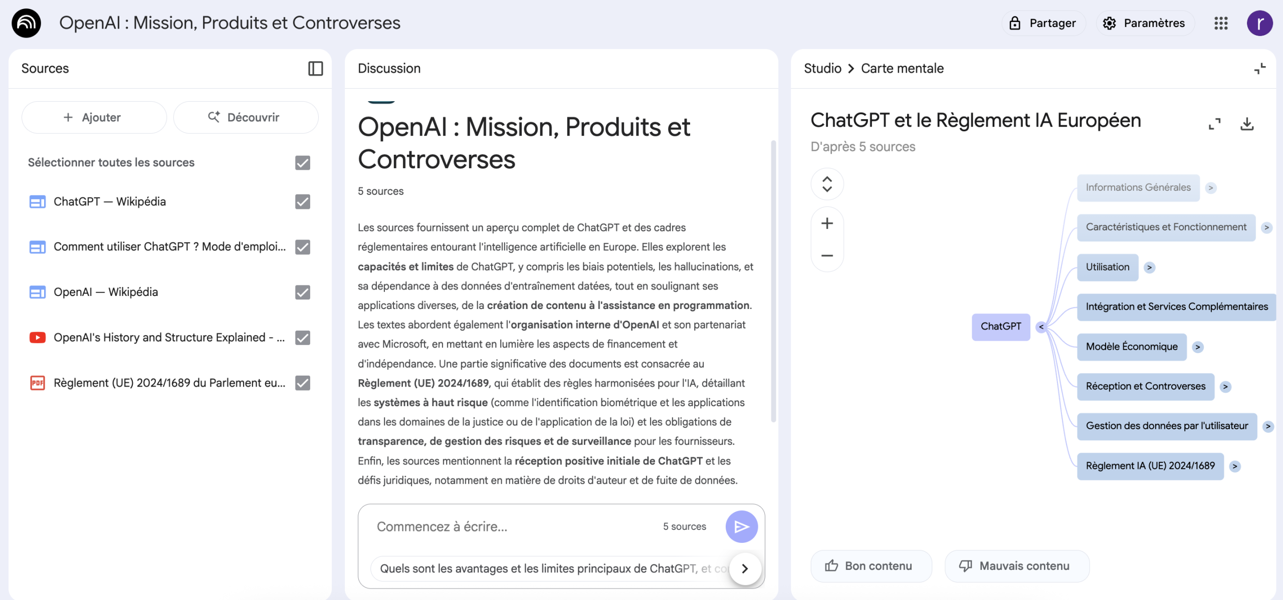Click the Découvrir sources button
This screenshot has height=600, width=1283.
point(246,117)
